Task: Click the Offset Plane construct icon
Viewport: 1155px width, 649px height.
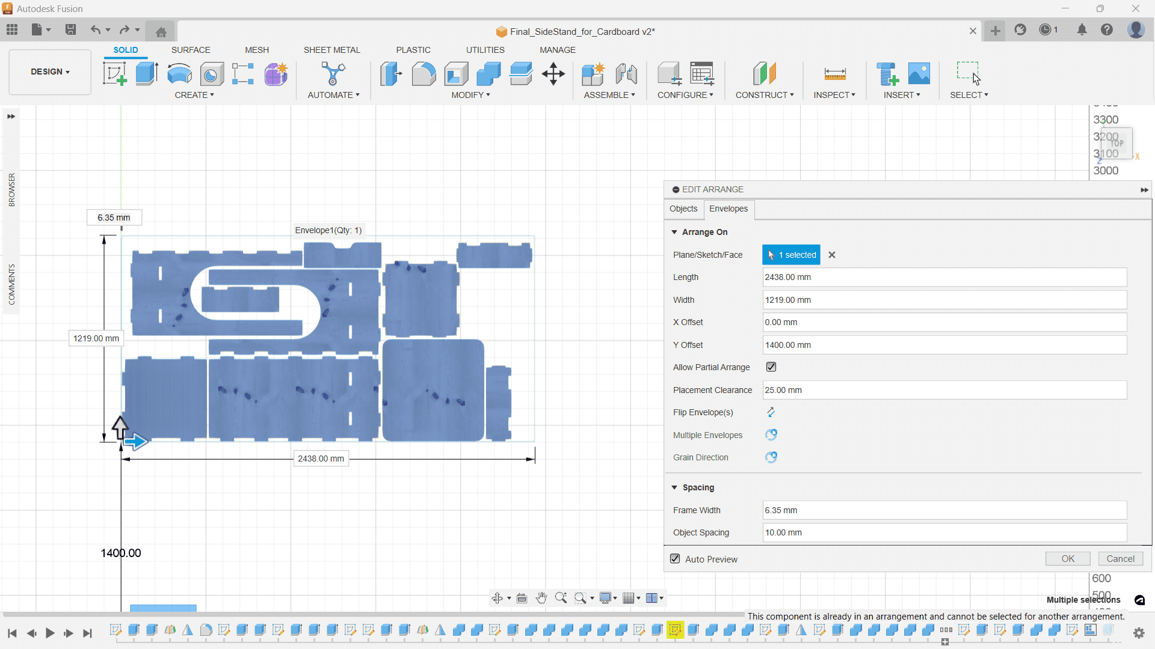Action: pyautogui.click(x=765, y=74)
